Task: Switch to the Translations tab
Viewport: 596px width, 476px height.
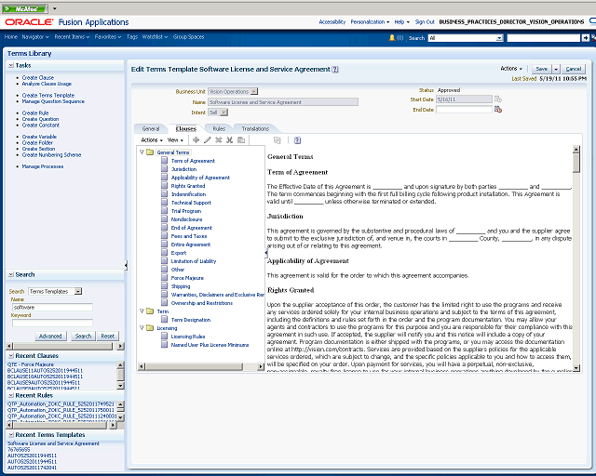Action: point(255,128)
